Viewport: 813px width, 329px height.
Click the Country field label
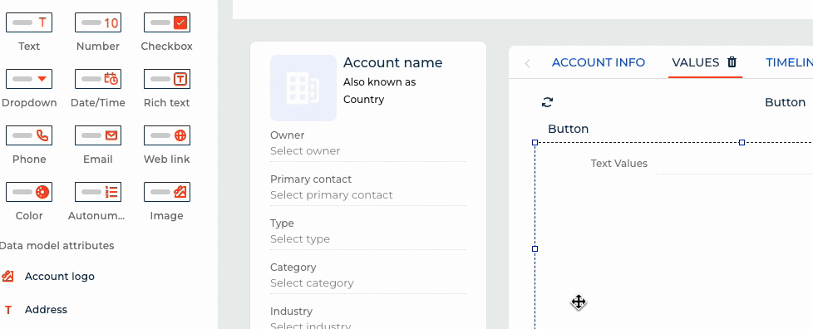coord(363,100)
